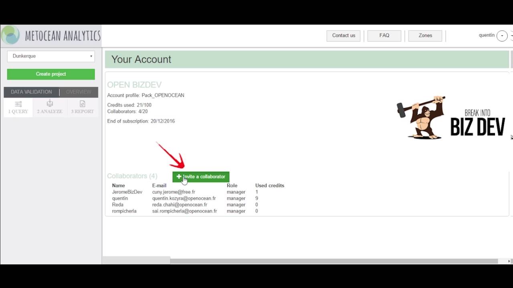
Task: Open the Zones page
Action: pyautogui.click(x=425, y=36)
